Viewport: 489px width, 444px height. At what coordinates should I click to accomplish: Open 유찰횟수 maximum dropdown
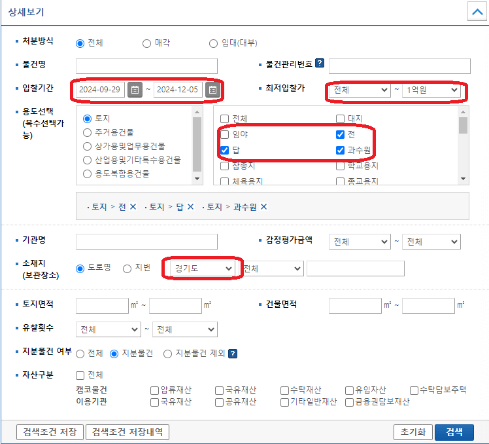pos(185,329)
